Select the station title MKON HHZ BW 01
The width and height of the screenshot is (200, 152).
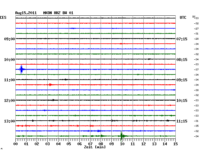(x=58, y=13)
